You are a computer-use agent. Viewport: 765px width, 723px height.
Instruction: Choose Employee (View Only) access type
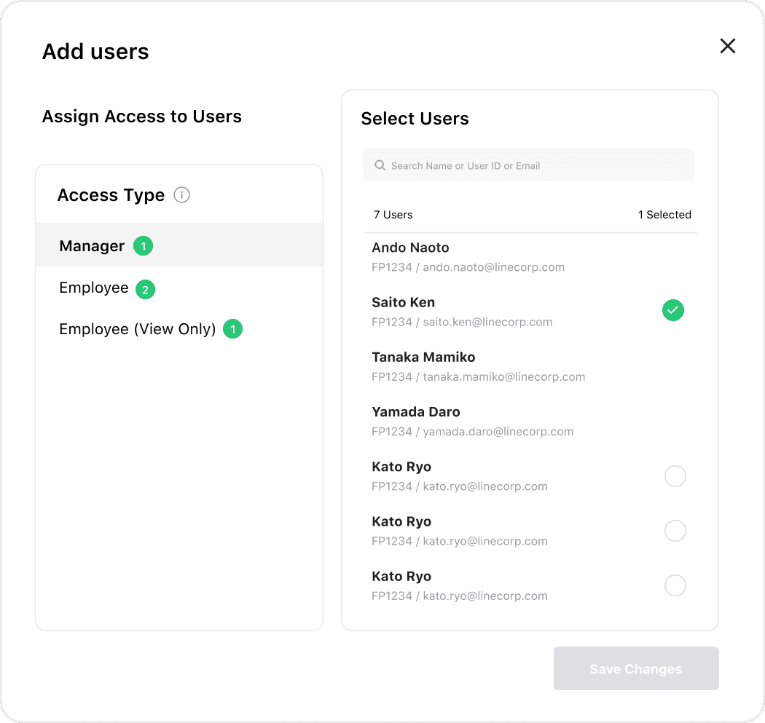click(x=137, y=329)
